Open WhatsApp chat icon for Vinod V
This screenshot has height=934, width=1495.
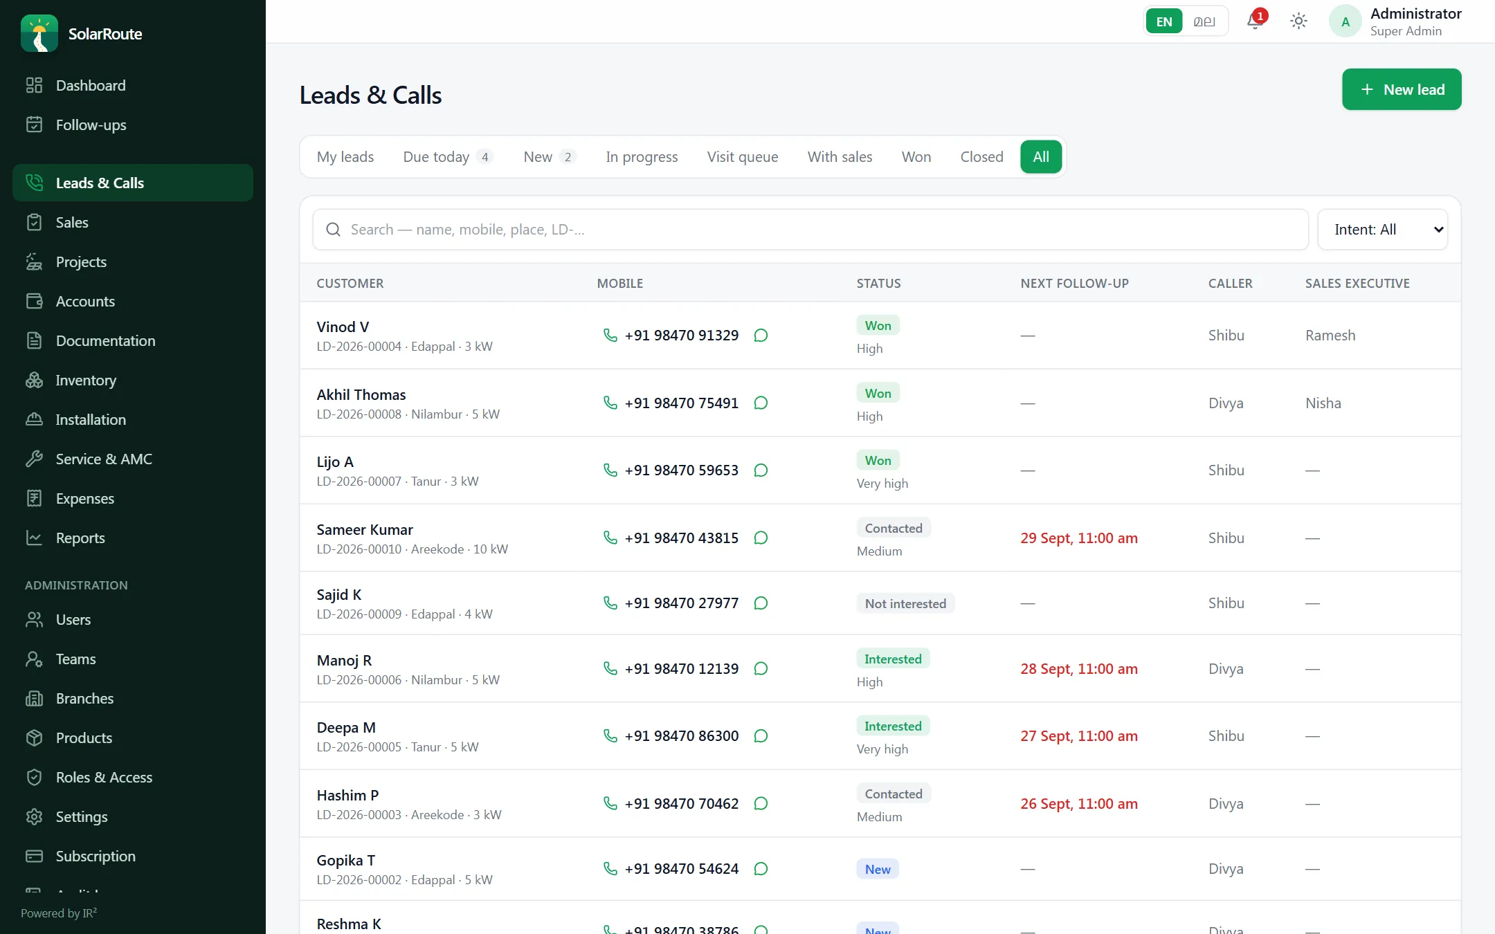[761, 335]
